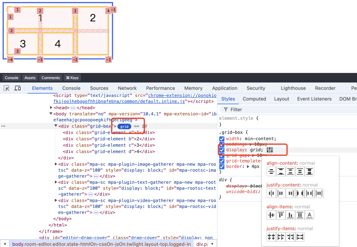The height and width of the screenshot is (247, 357).
Task: Expand the border shorthand value triangle
Action: pos(248,167)
